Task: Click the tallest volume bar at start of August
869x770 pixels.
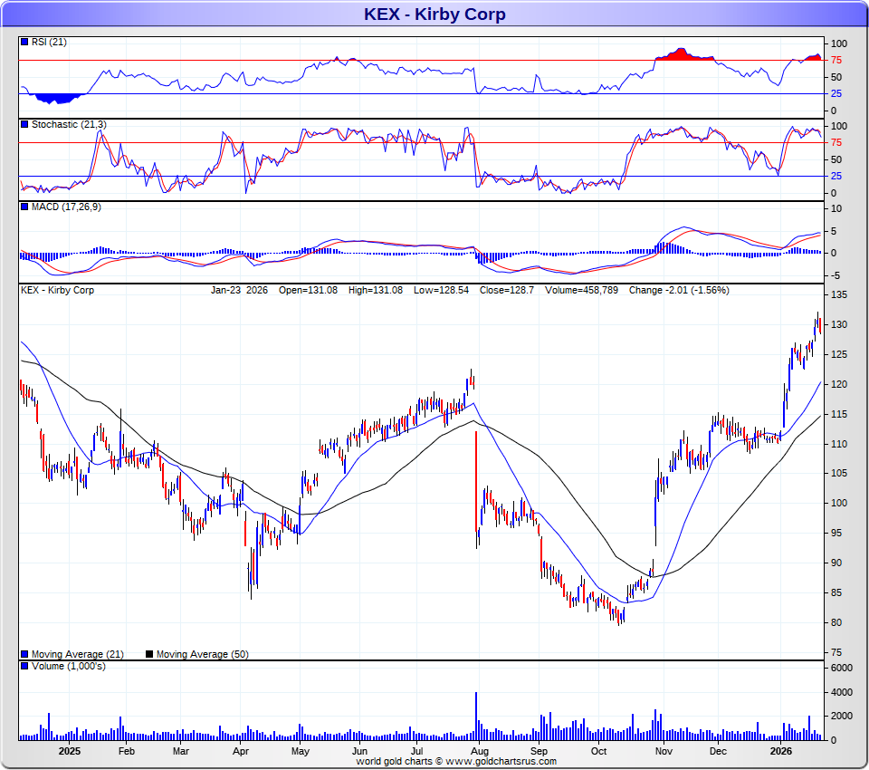Action: [x=475, y=717]
